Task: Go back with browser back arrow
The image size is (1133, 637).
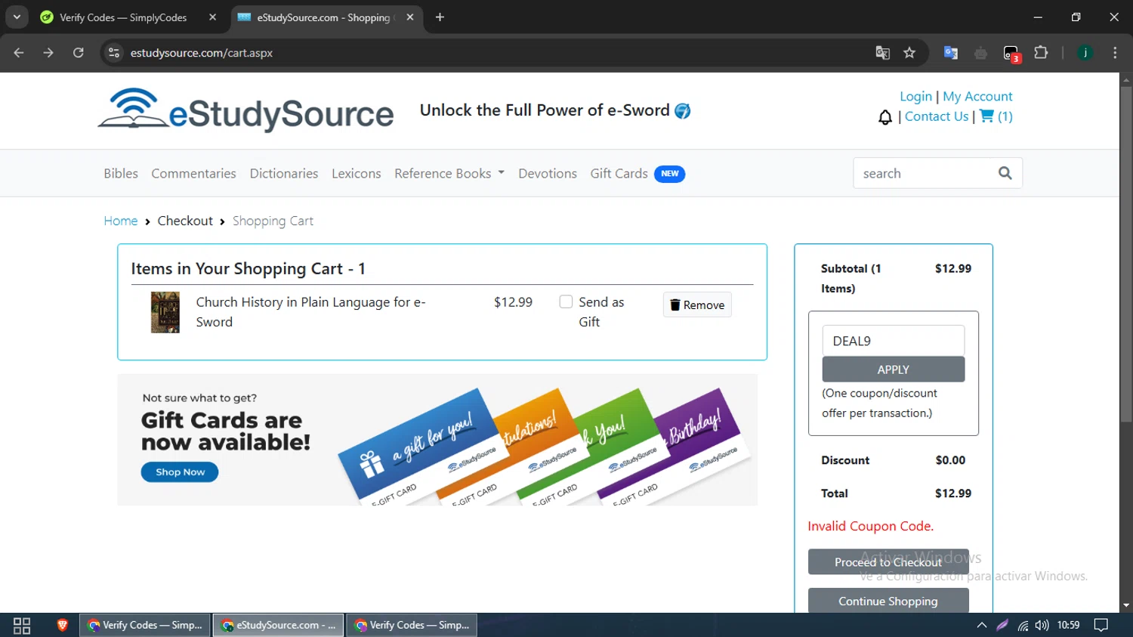Action: 19,53
